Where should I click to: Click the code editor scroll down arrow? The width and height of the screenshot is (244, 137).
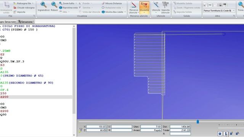[74, 135]
